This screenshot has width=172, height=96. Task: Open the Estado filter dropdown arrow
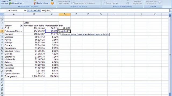21,26
